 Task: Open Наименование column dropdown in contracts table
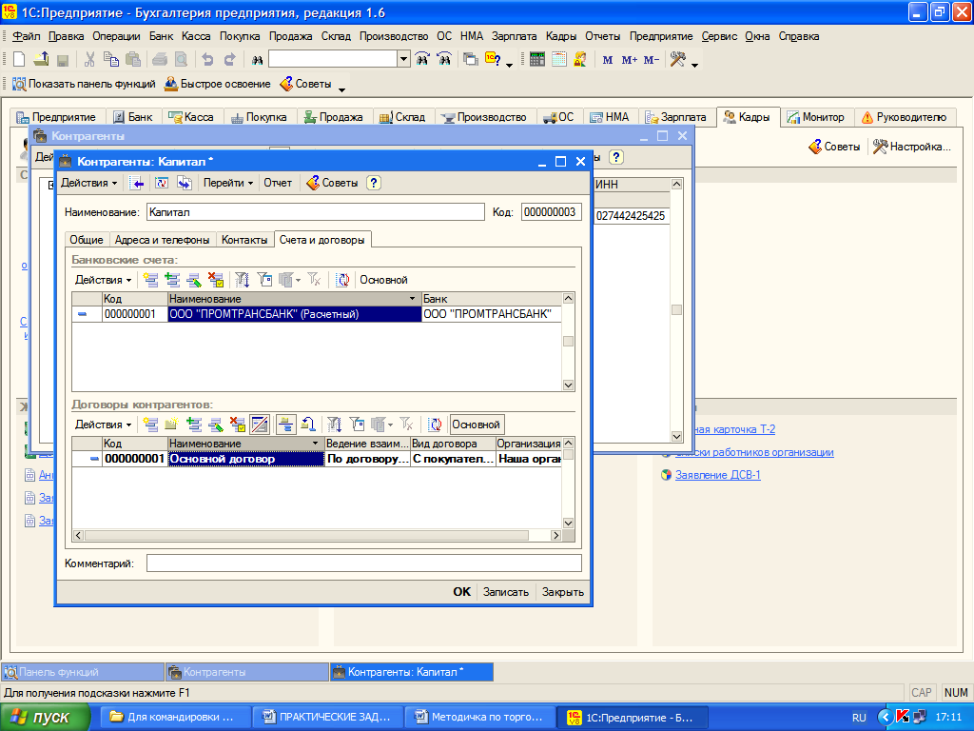coord(316,444)
